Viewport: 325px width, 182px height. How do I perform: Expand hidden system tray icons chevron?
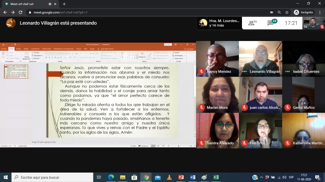click(261, 177)
